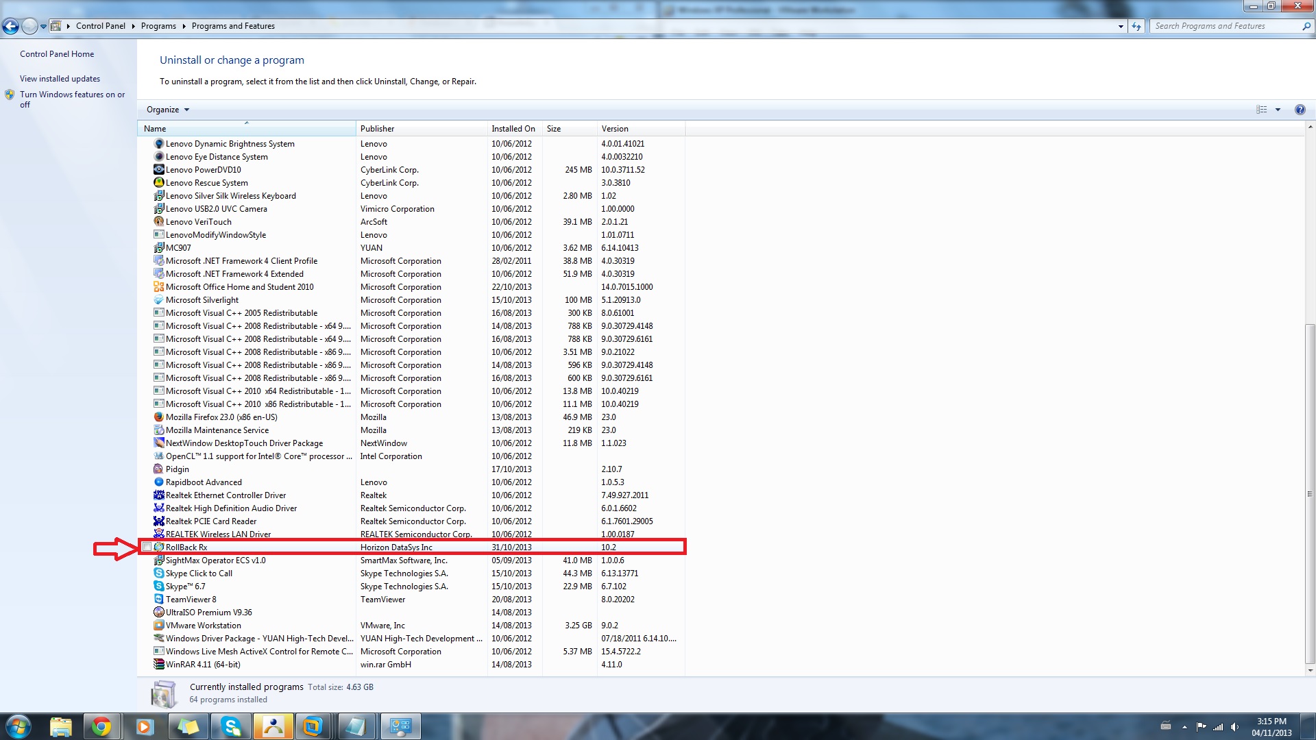Go back with the Back arrow button

[x=10, y=26]
